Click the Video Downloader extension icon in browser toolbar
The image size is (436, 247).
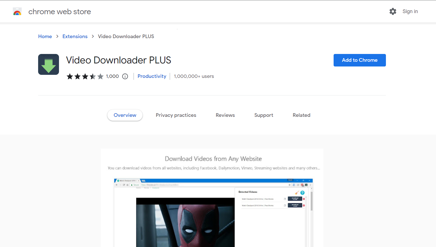point(306,185)
